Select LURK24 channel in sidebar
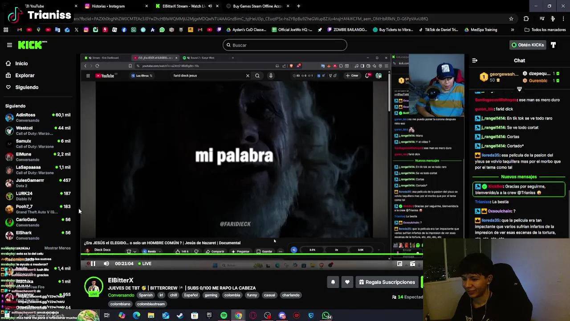 point(38,196)
